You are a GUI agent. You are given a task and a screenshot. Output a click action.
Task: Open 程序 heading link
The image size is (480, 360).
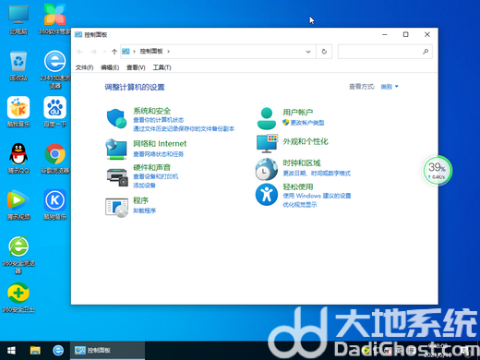point(140,200)
